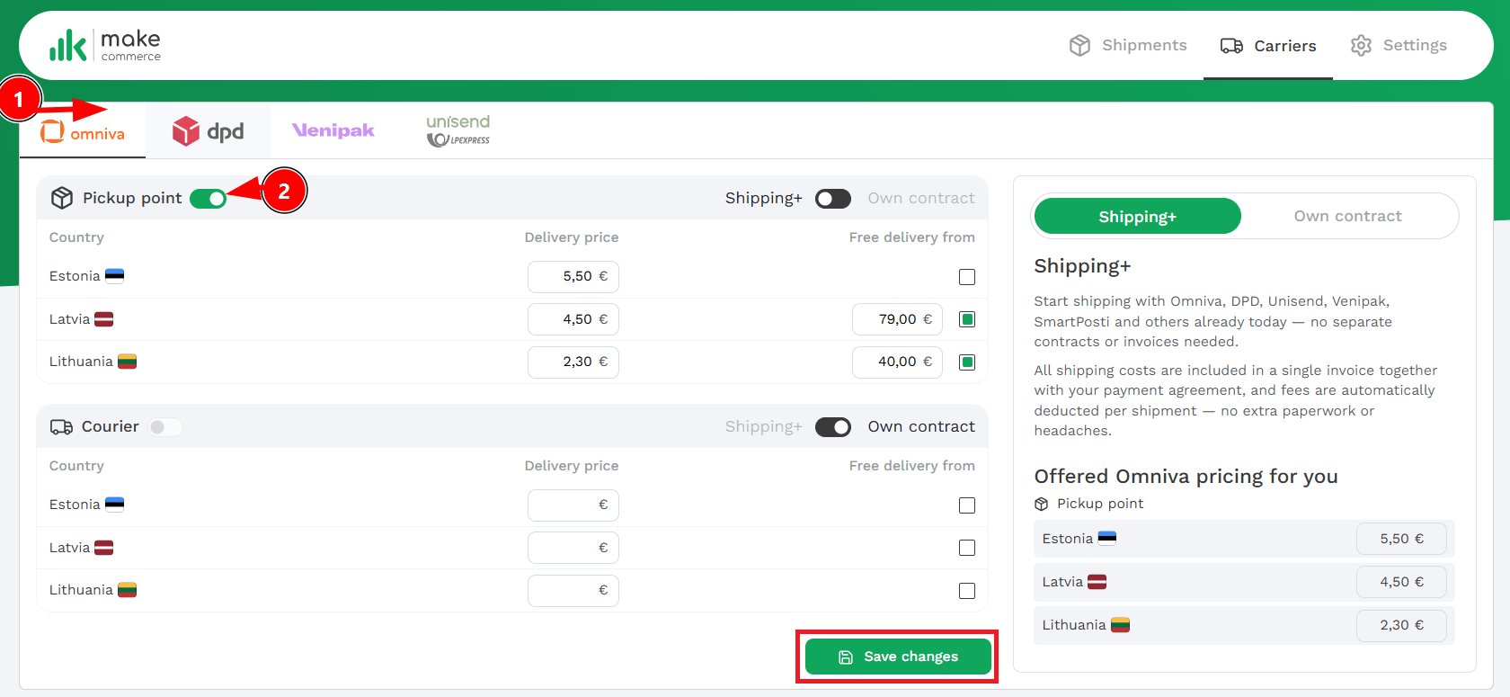Check Lithuania free delivery box for Courier
The height and width of the screenshot is (697, 1510).
click(x=967, y=591)
